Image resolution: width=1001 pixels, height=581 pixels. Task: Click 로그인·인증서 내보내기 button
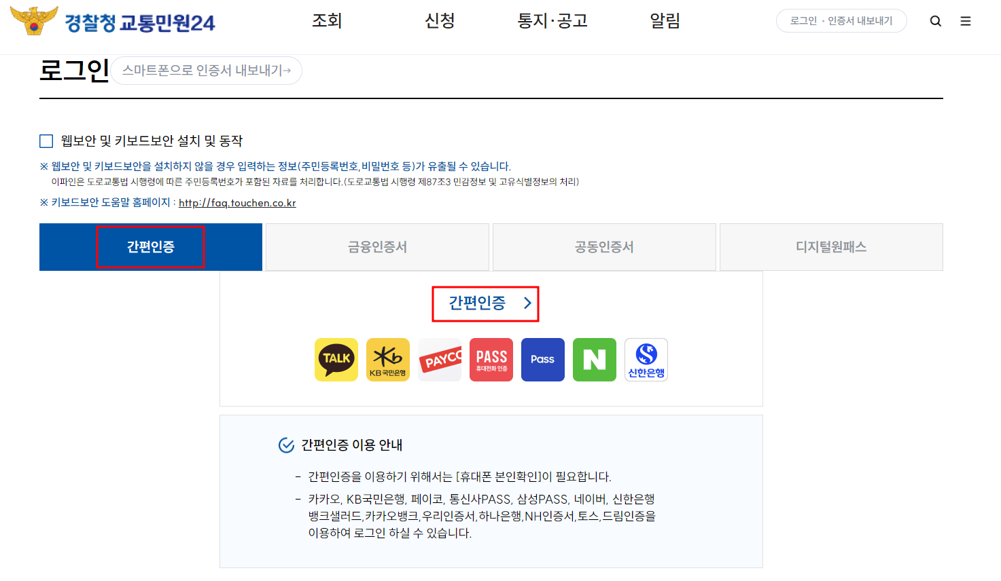tap(841, 20)
